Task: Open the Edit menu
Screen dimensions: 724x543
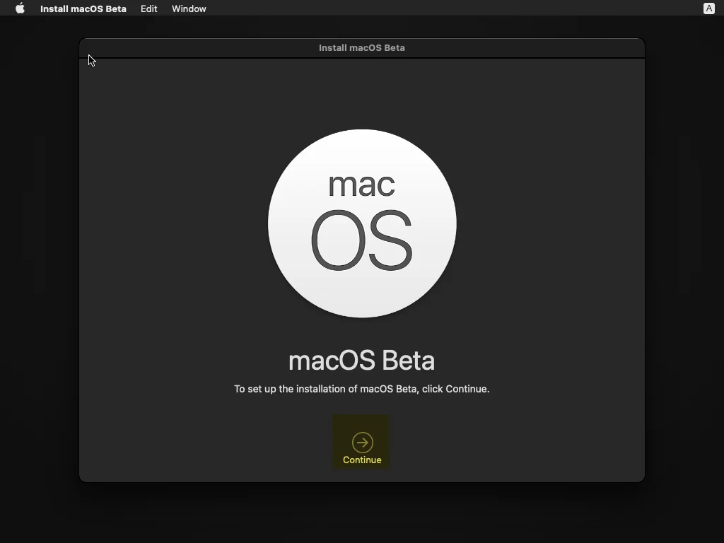Action: click(148, 8)
